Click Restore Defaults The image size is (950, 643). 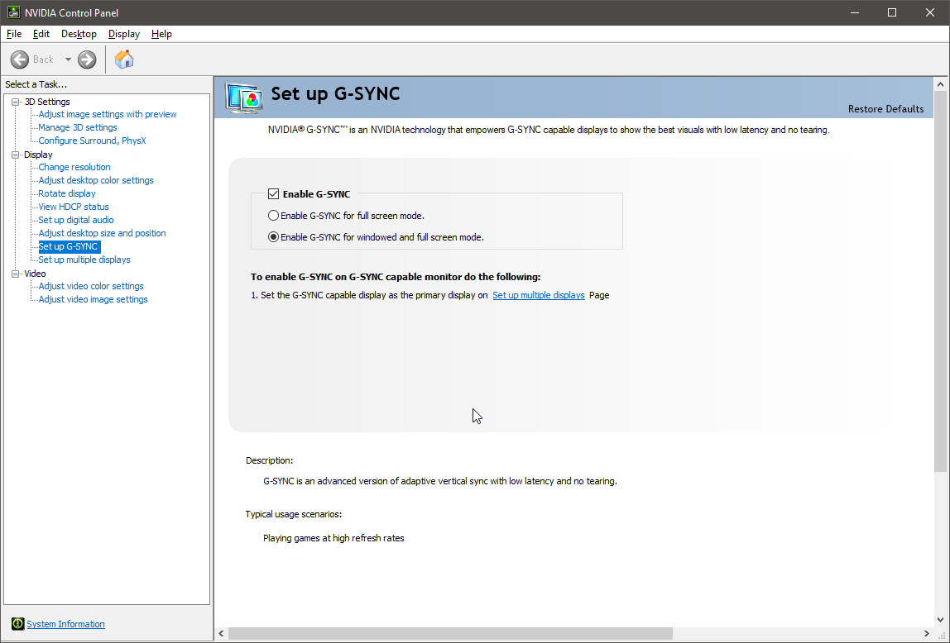pyautogui.click(x=885, y=109)
